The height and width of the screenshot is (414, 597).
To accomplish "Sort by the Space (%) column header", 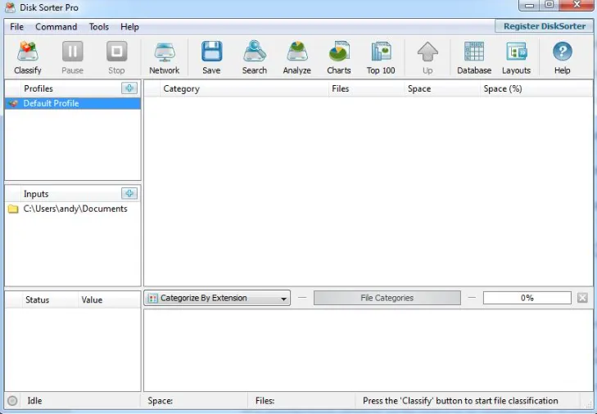I will pos(536,88).
